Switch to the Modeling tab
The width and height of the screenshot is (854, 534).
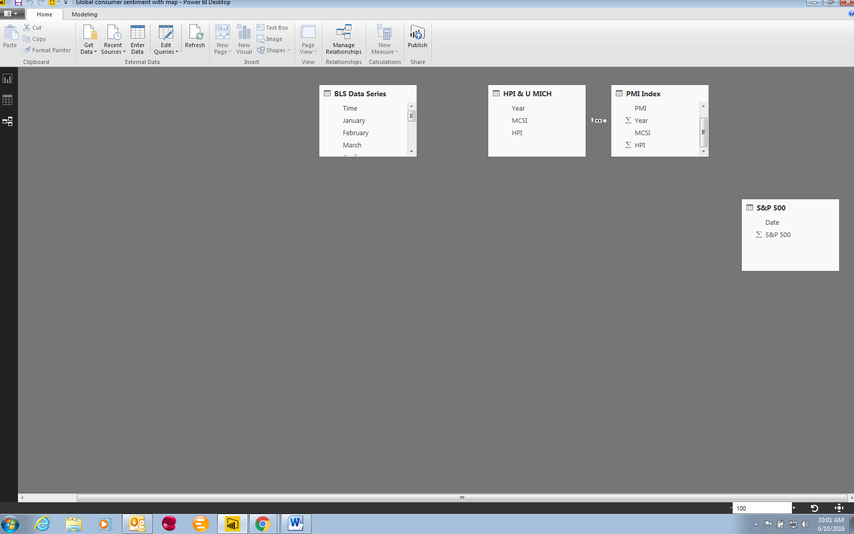[85, 14]
